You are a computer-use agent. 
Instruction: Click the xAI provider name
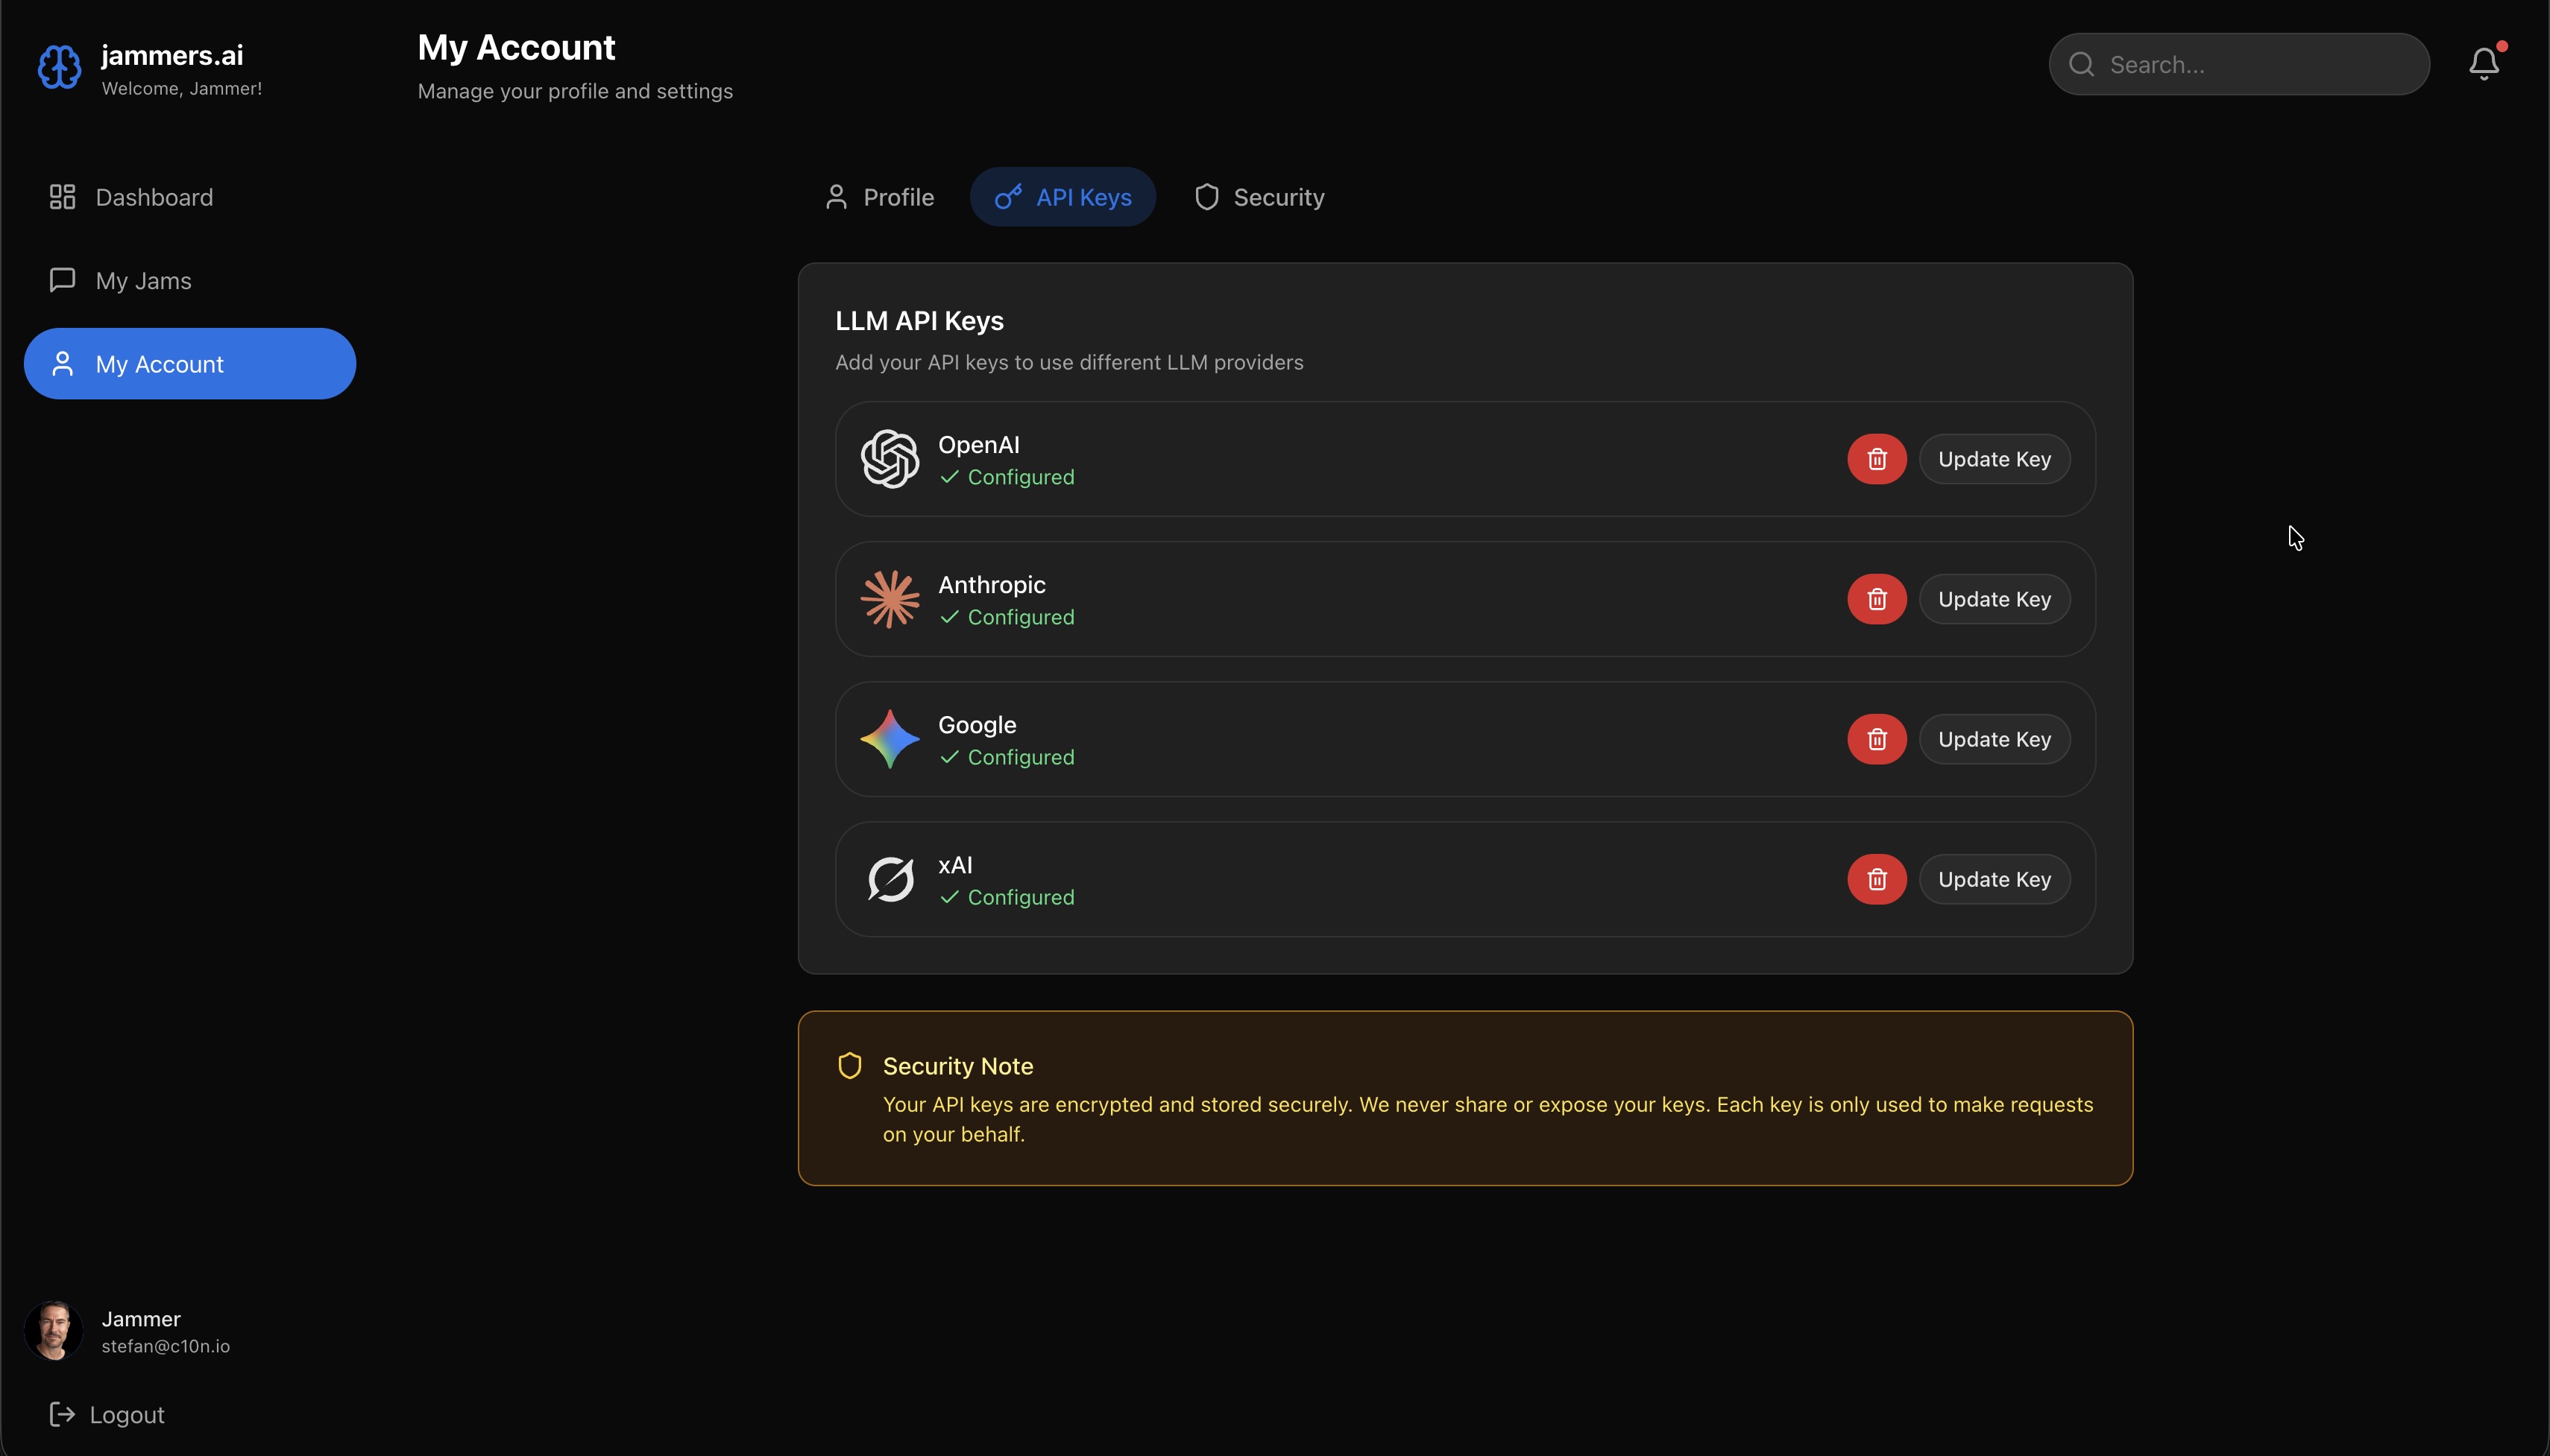tap(954, 865)
